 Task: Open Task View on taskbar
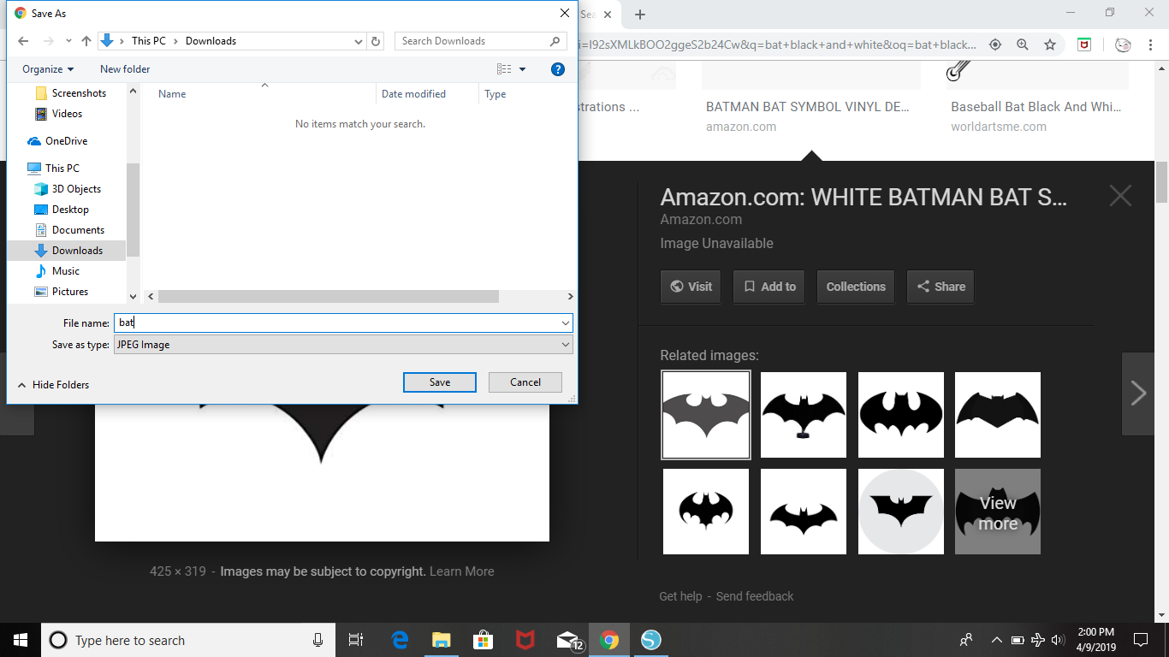coord(356,640)
